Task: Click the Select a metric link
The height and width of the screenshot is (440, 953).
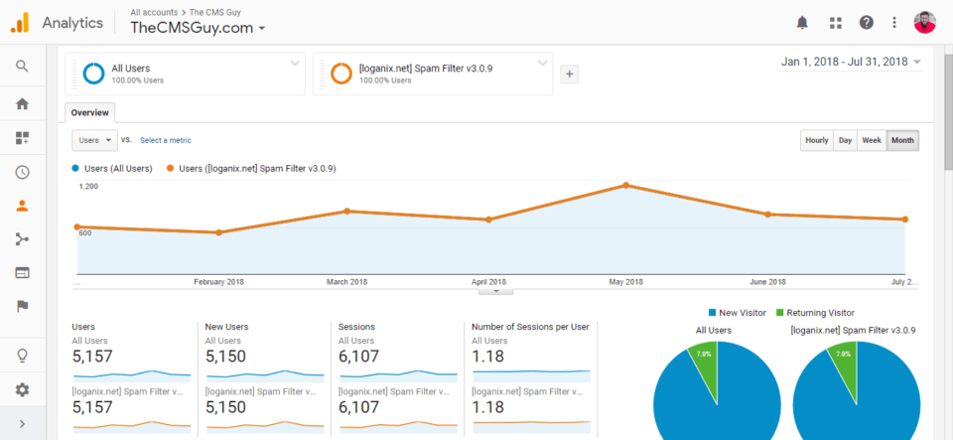Action: coord(166,140)
